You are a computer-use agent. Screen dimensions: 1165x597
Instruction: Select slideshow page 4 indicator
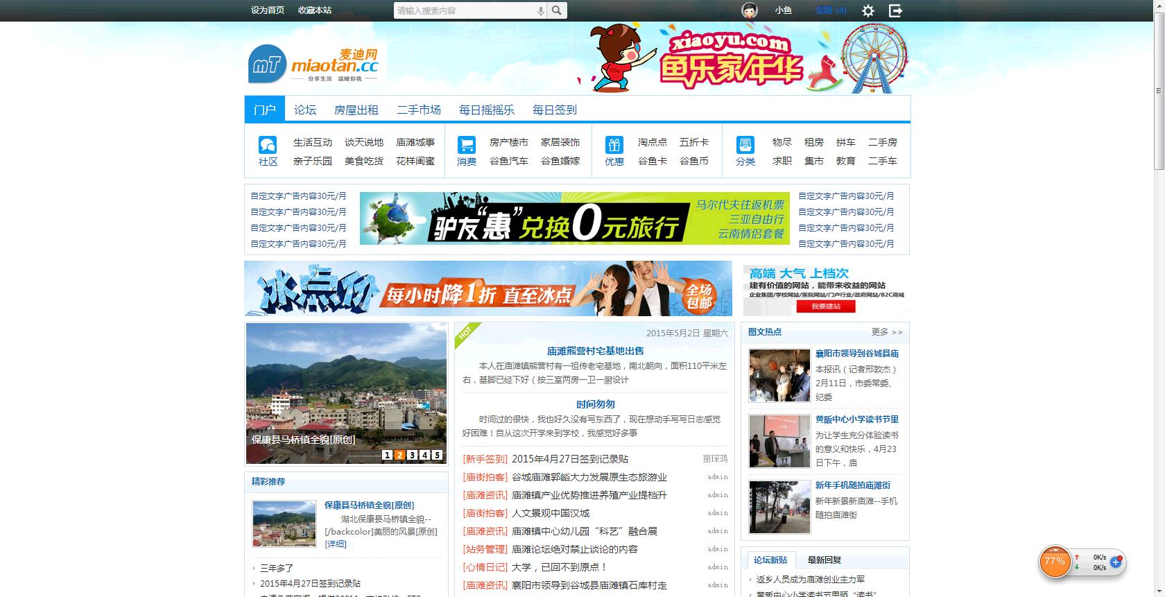pyautogui.click(x=425, y=455)
